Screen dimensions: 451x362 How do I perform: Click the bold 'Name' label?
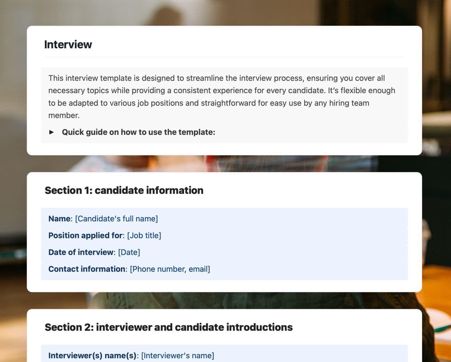click(x=59, y=219)
